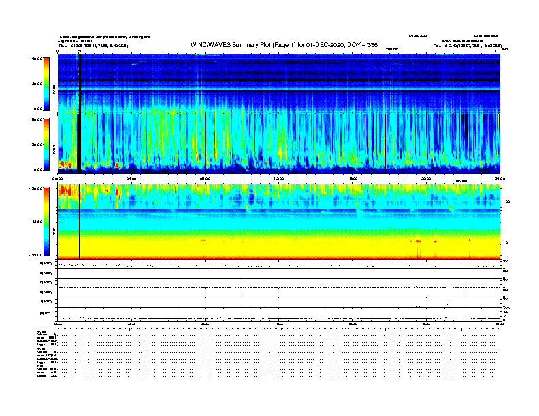Click the RAD2 color scale bar
539x416 pixels.
(x=46, y=84)
